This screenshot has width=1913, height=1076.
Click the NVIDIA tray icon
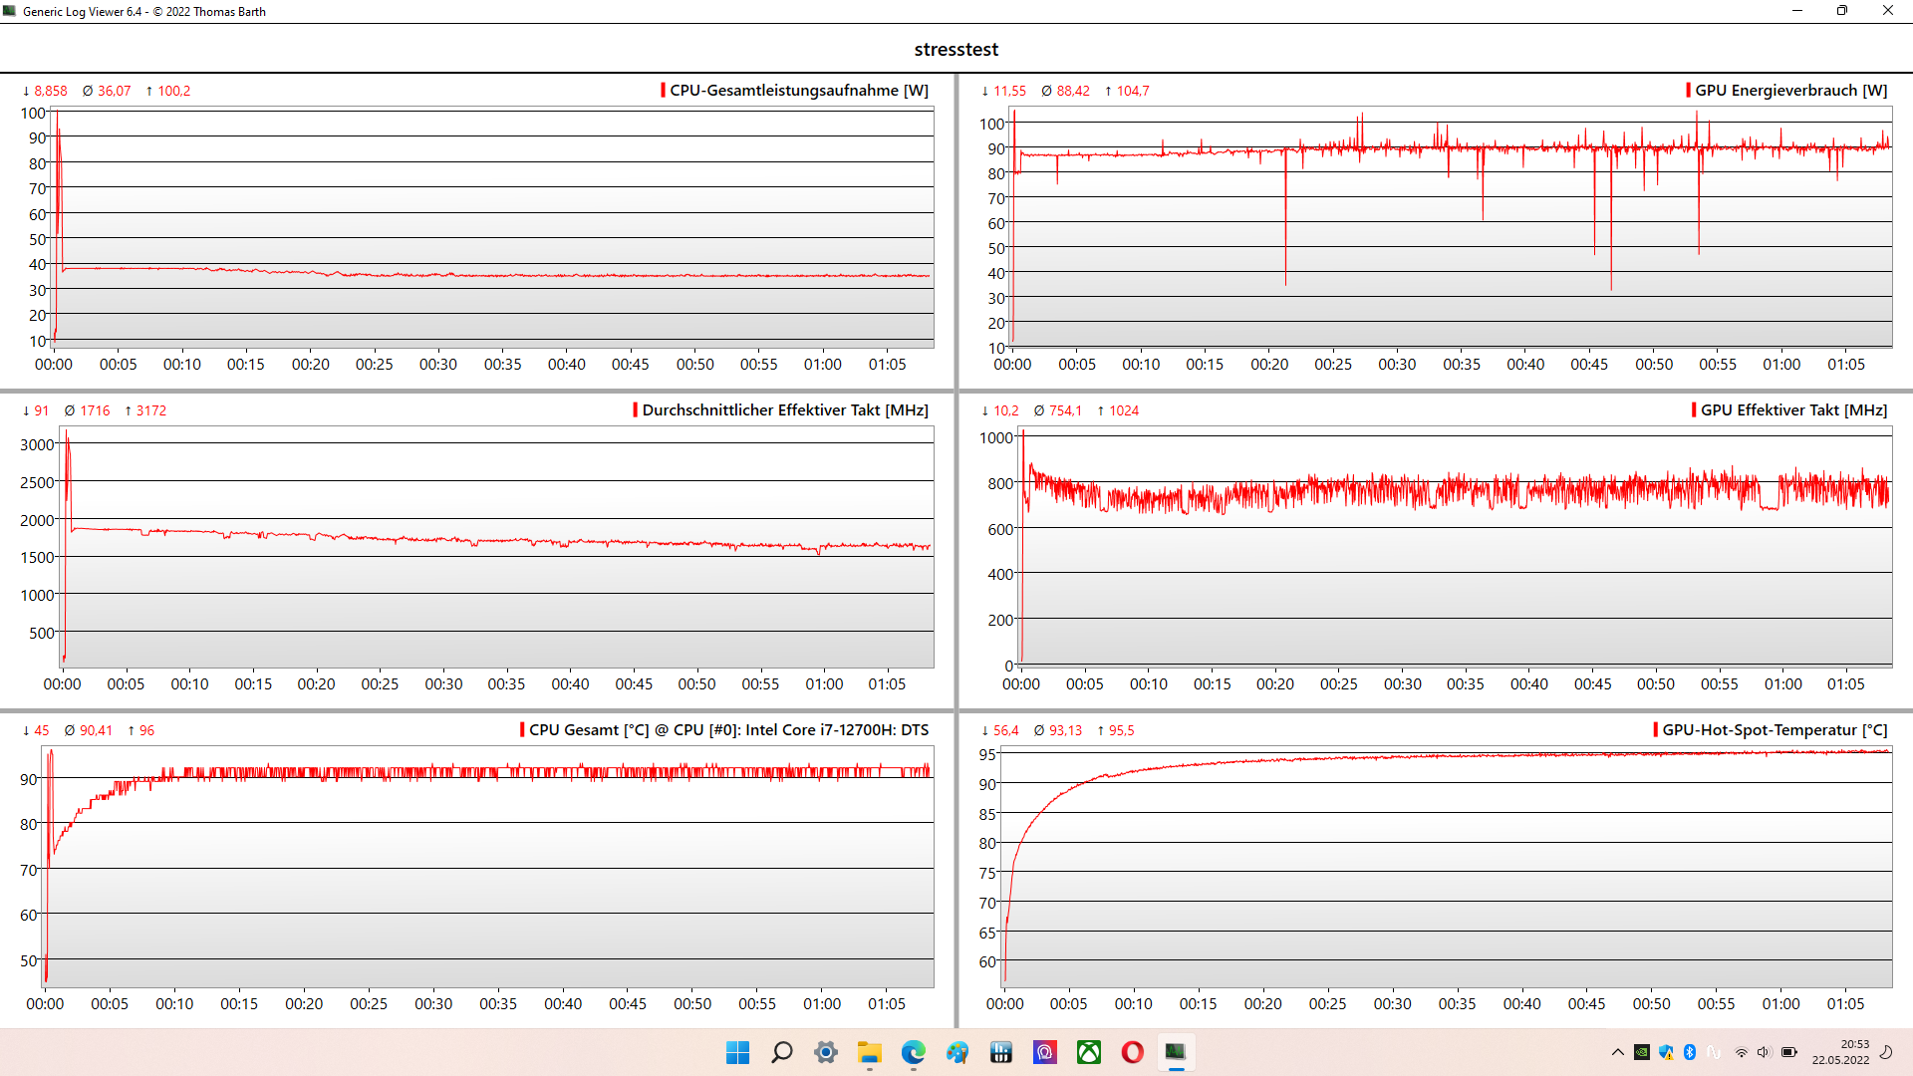pos(1642,1052)
